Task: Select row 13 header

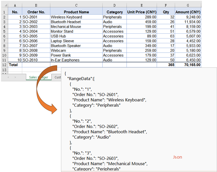Action: click(x=4, y=70)
